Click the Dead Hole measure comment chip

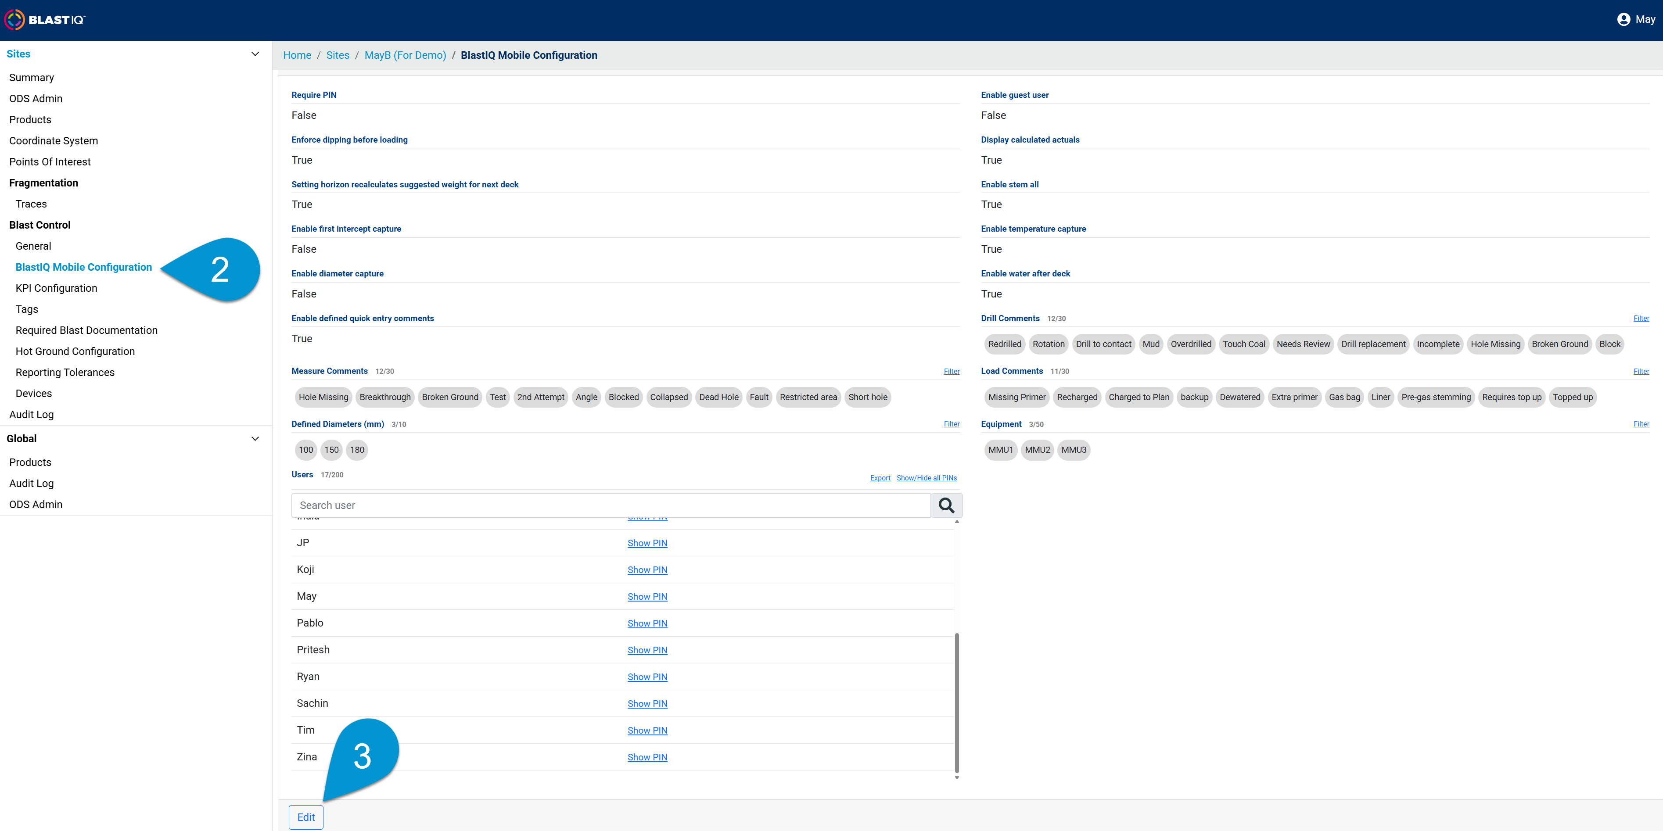click(x=718, y=398)
